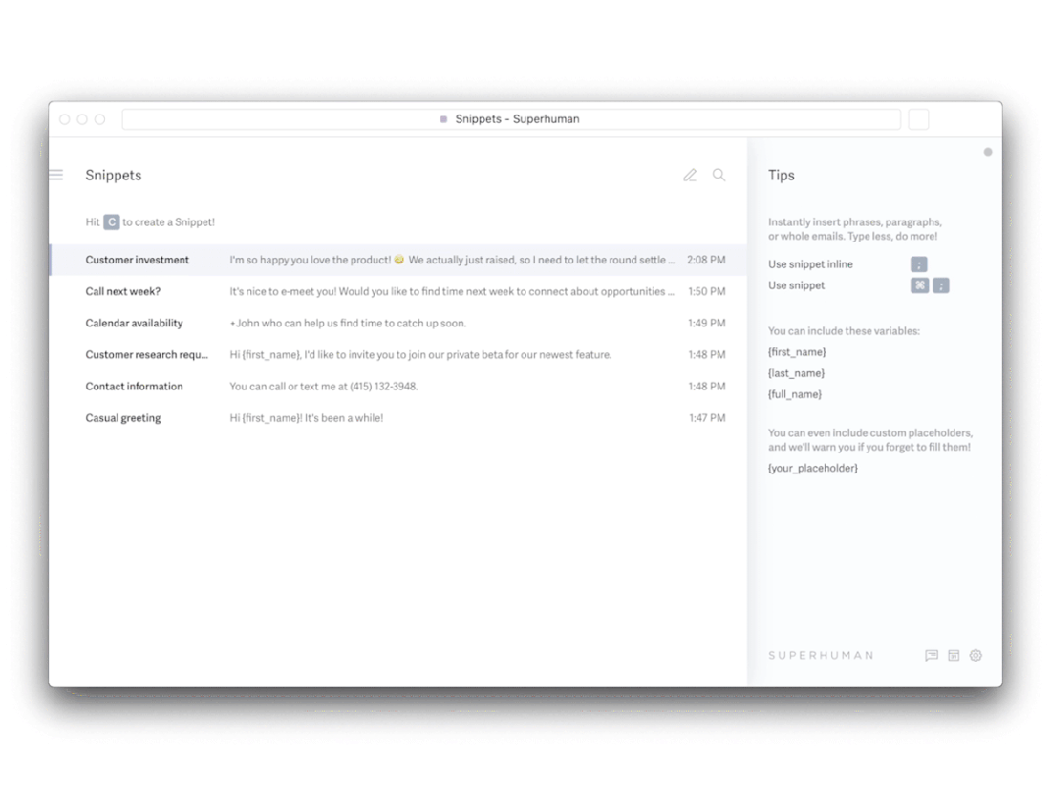This screenshot has width=1051, height=798.
Task: Open the Casual greeting snippet
Action: click(x=398, y=417)
